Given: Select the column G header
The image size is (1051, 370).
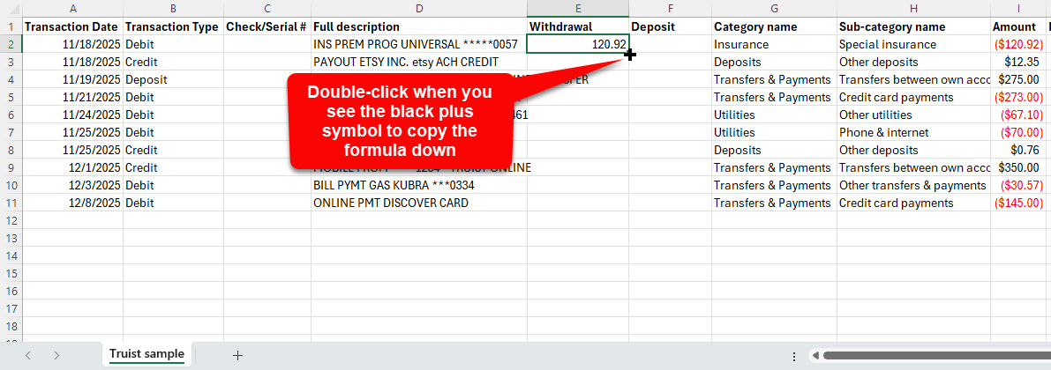Looking at the screenshot, I should 773,9.
